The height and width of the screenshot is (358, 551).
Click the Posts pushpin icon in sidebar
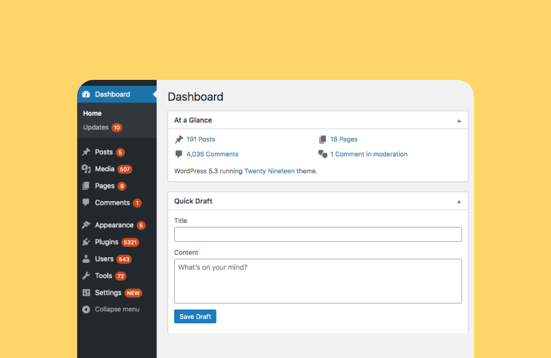pos(86,152)
